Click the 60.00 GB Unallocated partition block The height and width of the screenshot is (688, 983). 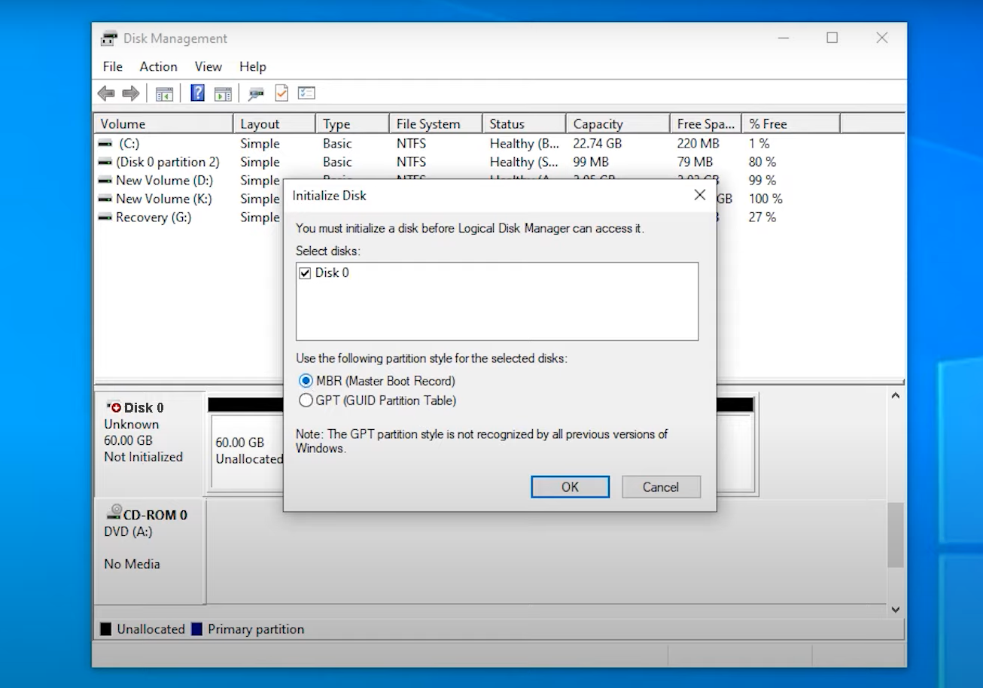click(x=246, y=451)
